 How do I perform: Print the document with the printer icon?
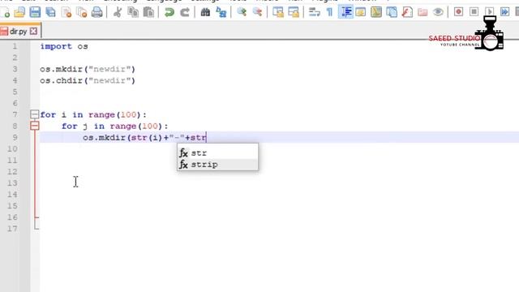(x=97, y=12)
